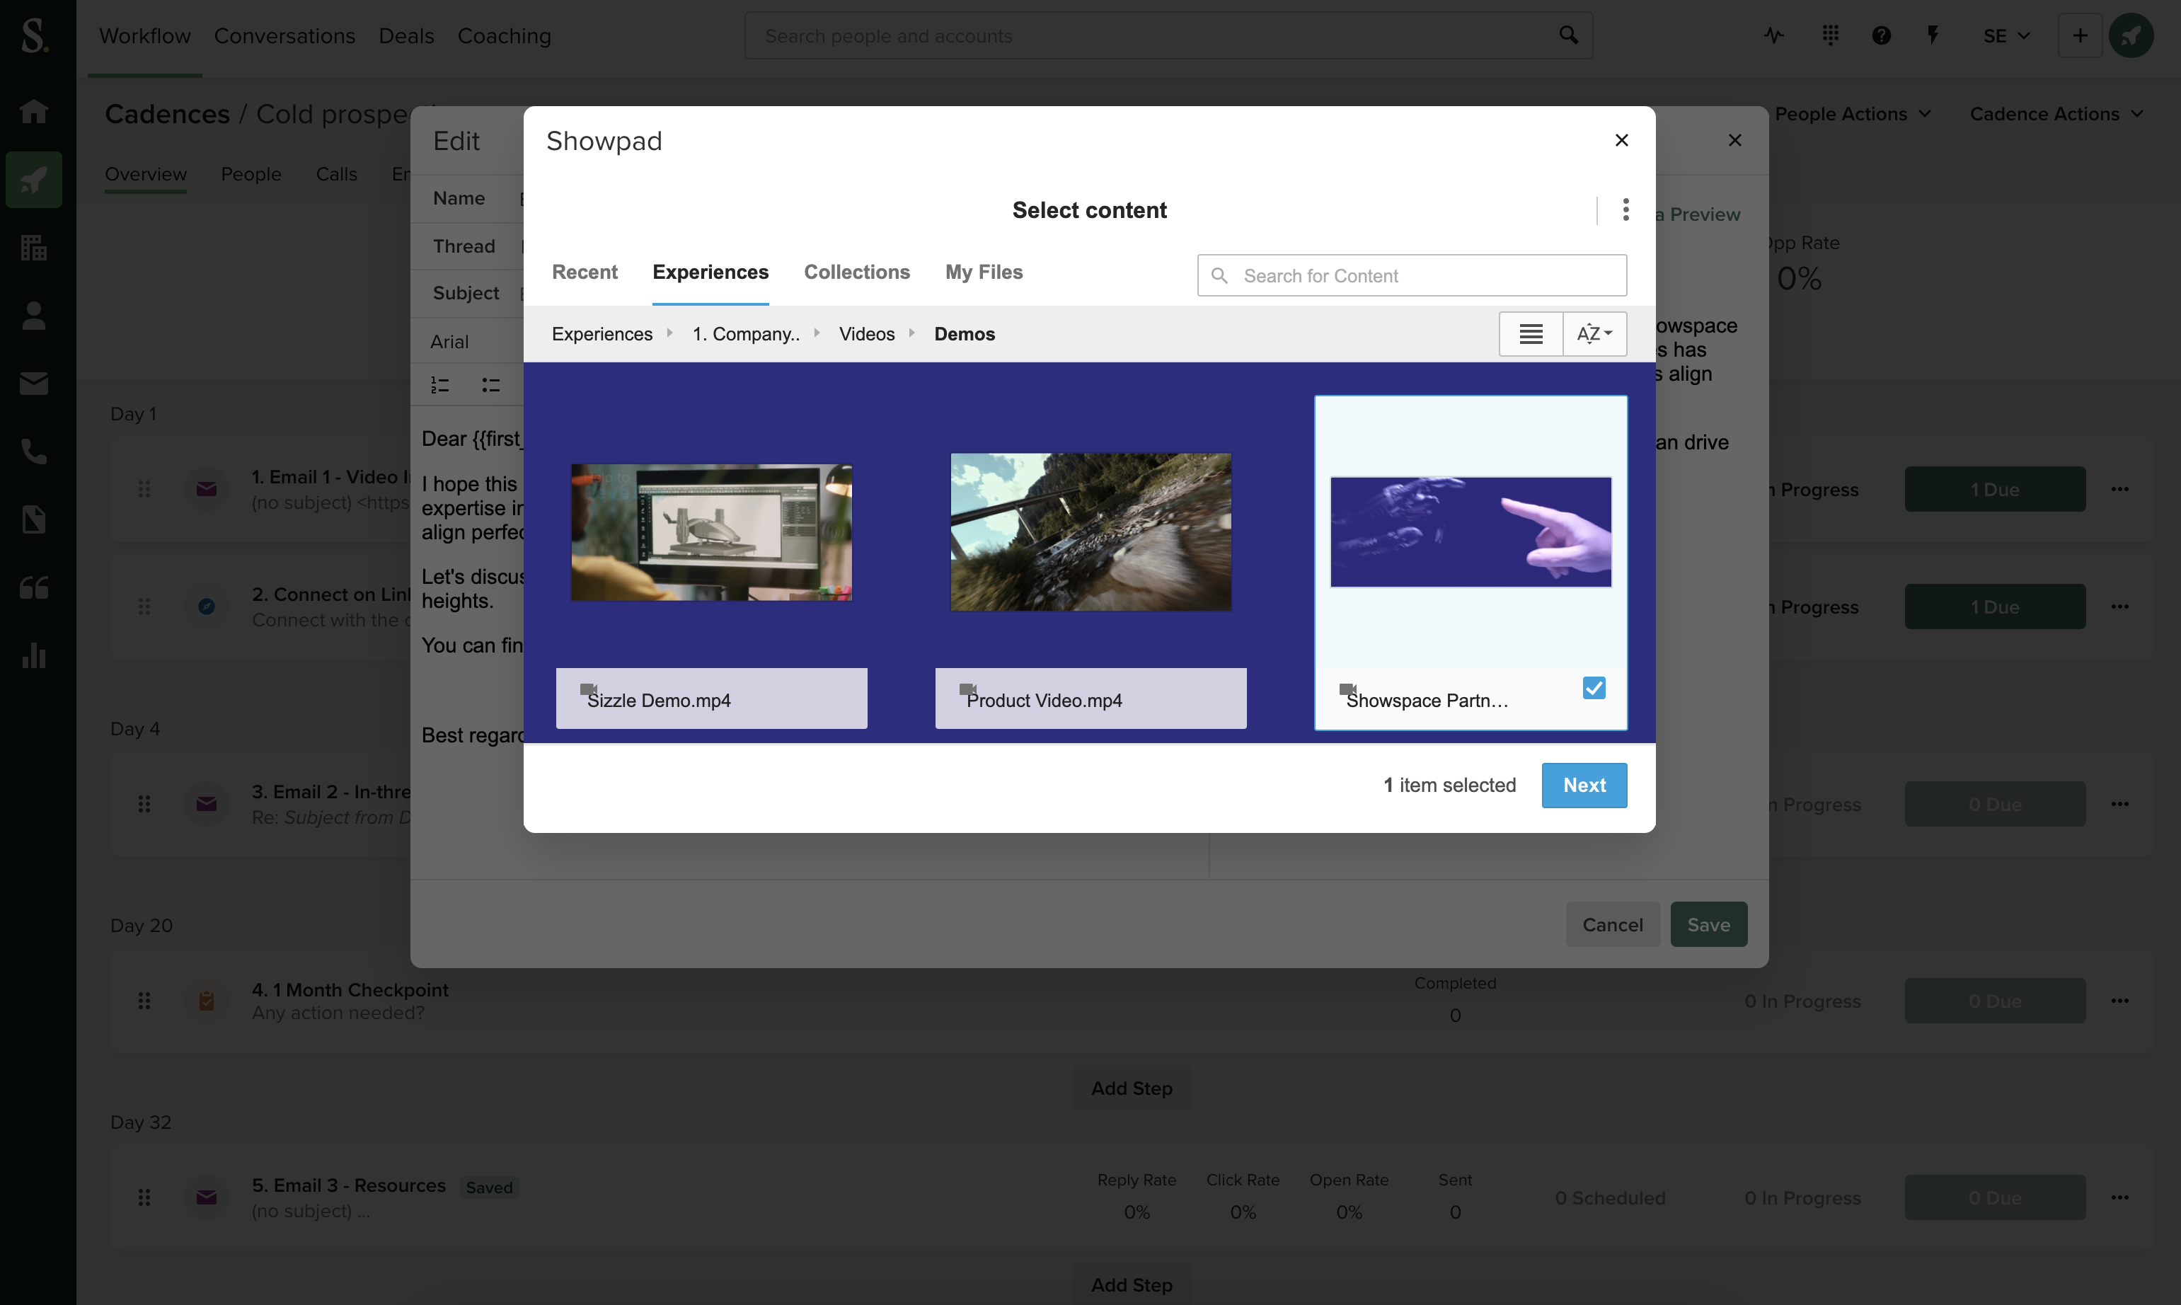Viewport: 2181px width, 1305px height.
Task: Open the cadence Overview tab
Action: point(146,174)
